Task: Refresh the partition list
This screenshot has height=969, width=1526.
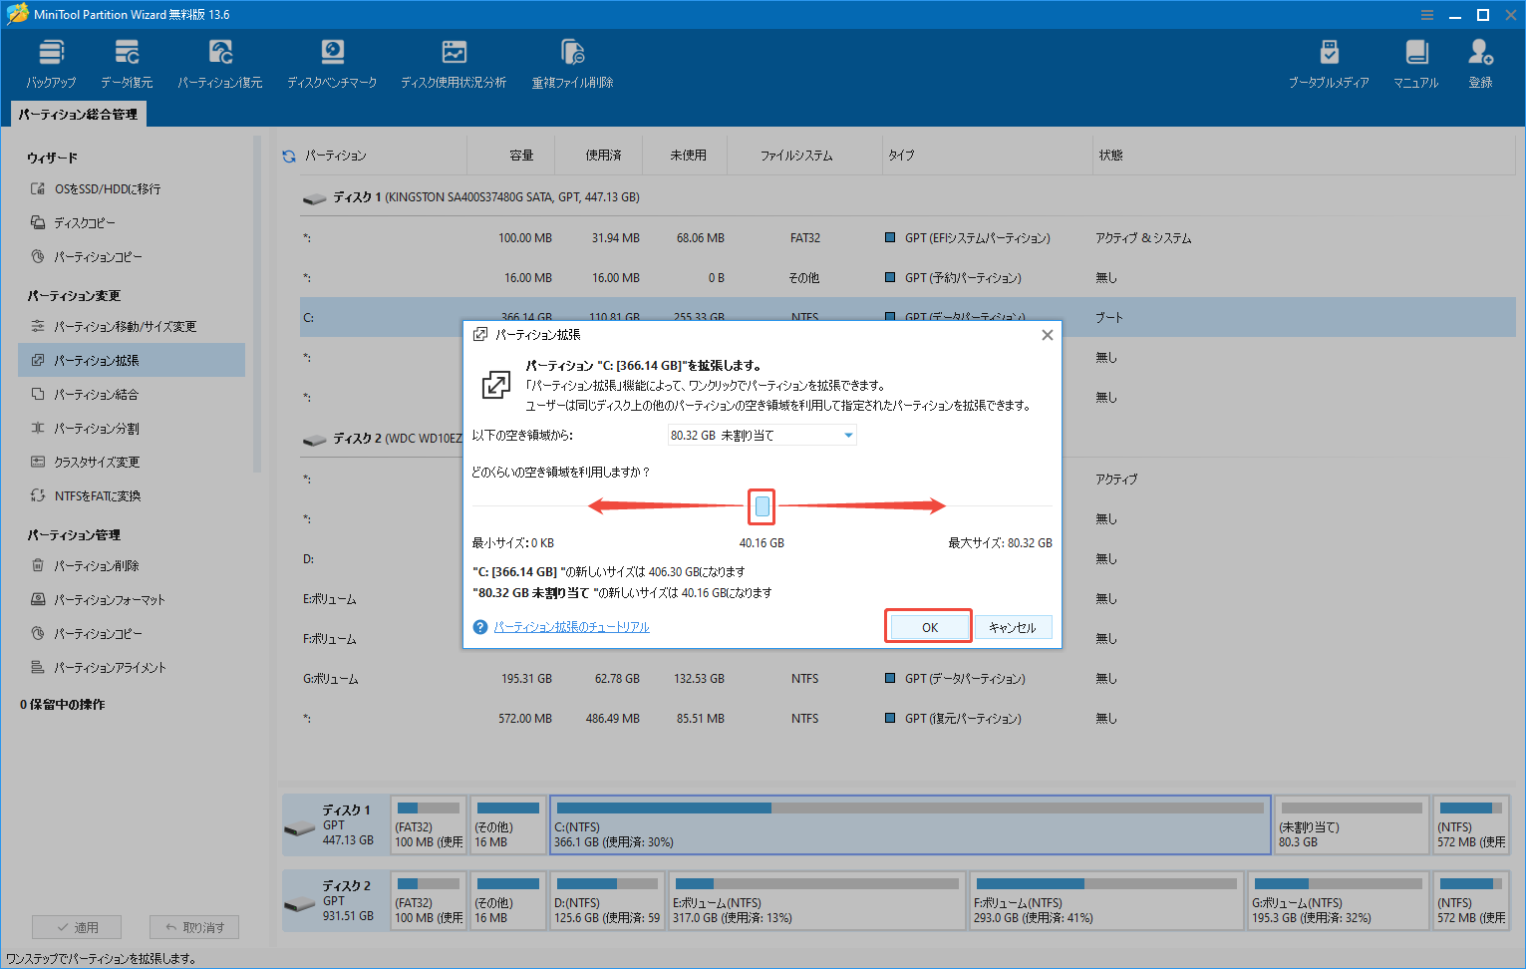Action: pos(288,155)
